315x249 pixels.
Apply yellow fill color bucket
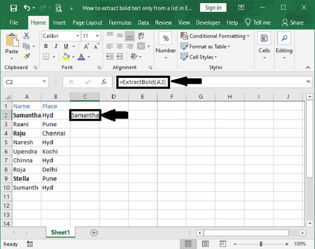tap(66, 57)
